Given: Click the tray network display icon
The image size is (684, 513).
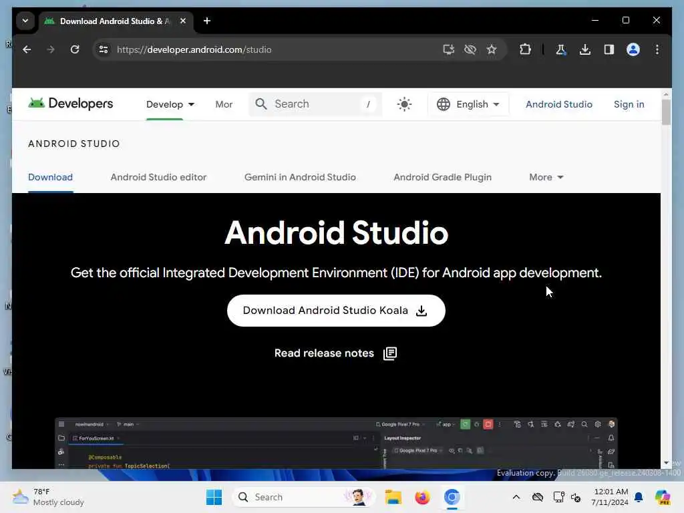Looking at the screenshot, I should (558, 497).
